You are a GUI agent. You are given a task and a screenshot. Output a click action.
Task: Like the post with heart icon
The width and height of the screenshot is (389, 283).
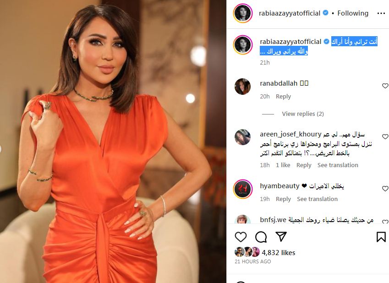coord(241,237)
